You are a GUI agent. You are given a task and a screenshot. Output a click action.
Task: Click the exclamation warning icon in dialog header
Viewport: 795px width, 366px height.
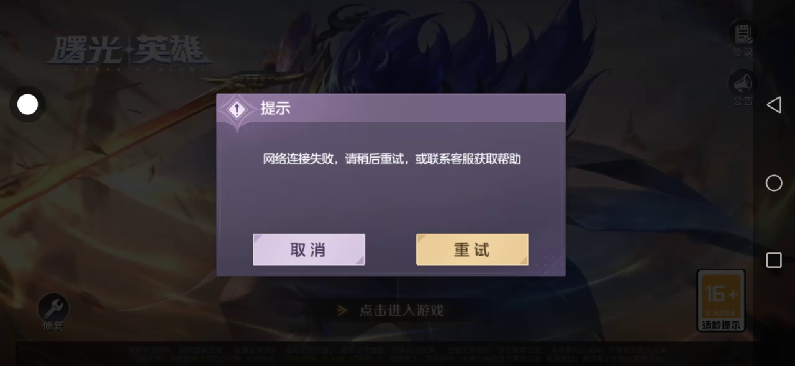point(236,110)
